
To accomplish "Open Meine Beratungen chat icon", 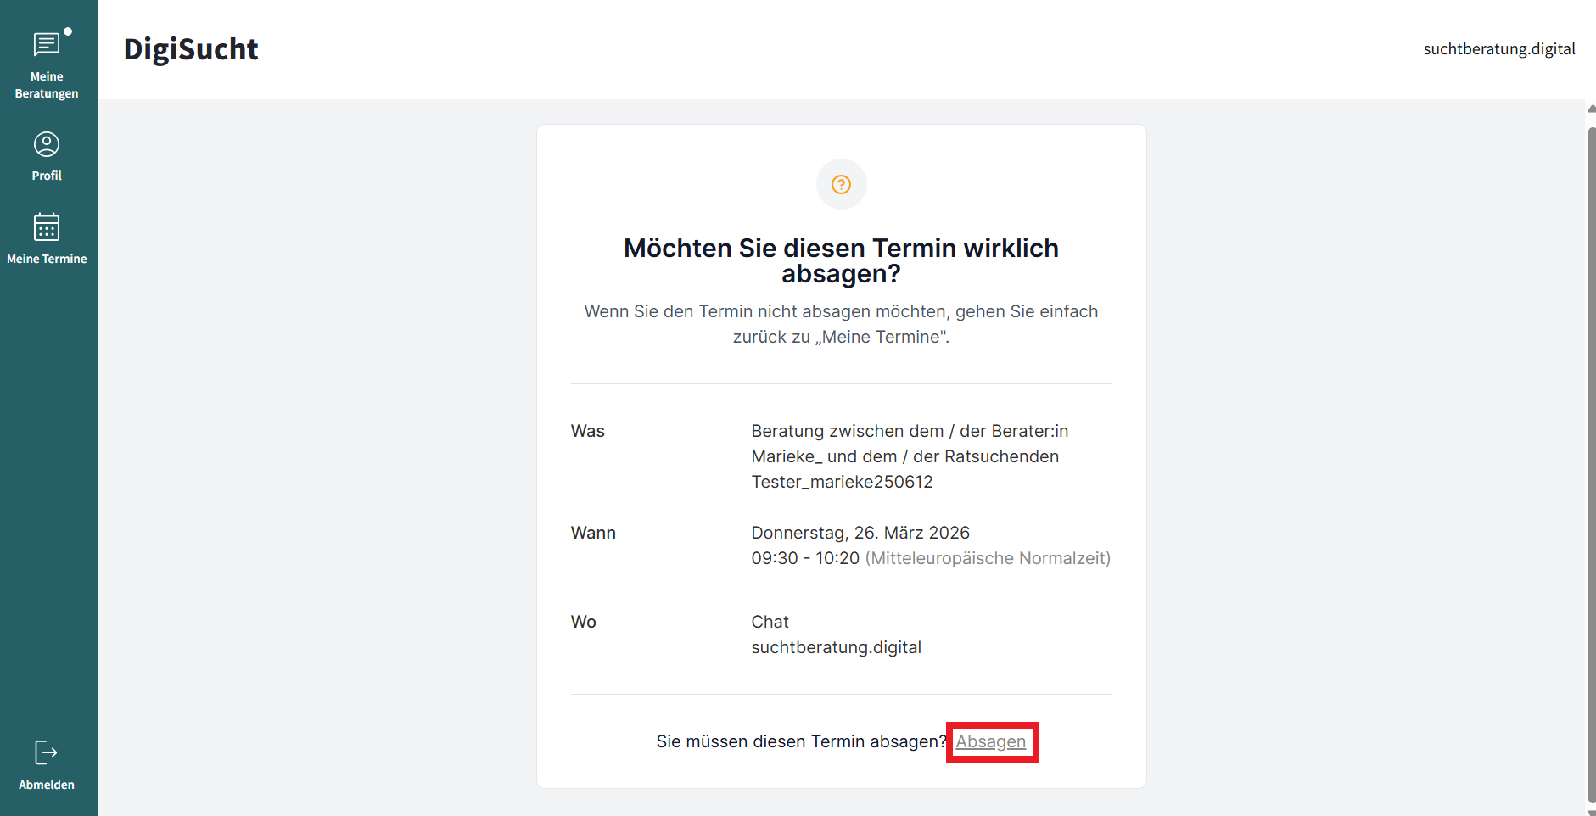I will [46, 45].
